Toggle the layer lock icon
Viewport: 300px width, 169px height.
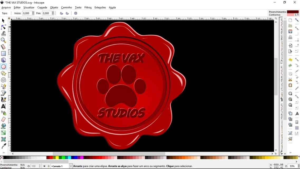click(x=48, y=166)
